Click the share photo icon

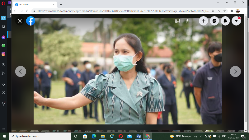[187, 21]
